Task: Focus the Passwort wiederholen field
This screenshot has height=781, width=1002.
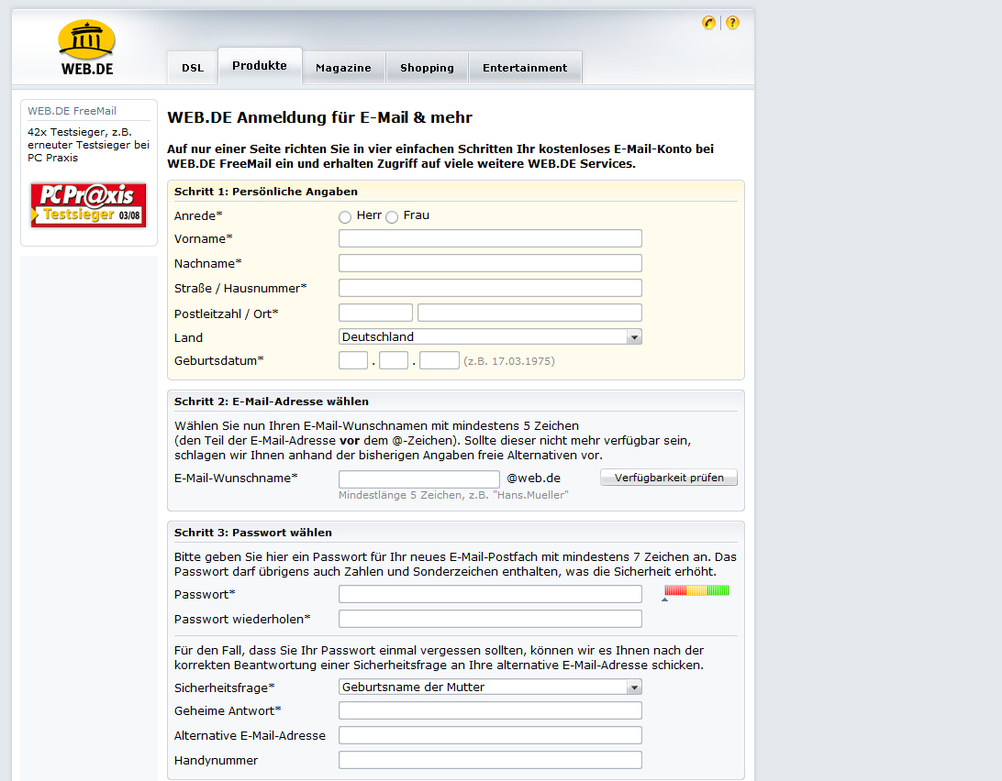Action: [x=490, y=619]
